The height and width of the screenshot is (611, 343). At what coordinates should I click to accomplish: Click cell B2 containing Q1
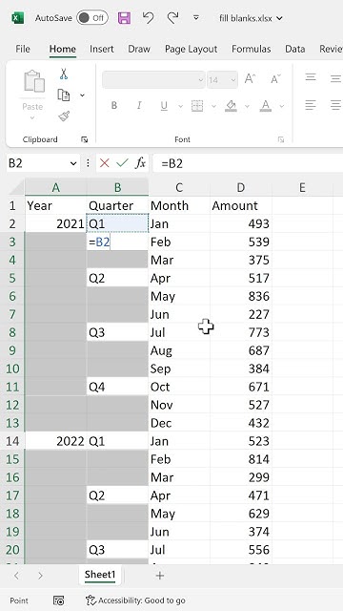[117, 223]
